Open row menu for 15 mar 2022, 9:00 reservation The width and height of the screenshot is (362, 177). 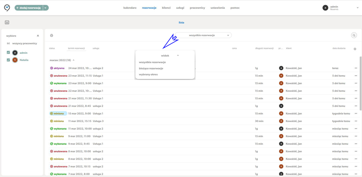356,113
